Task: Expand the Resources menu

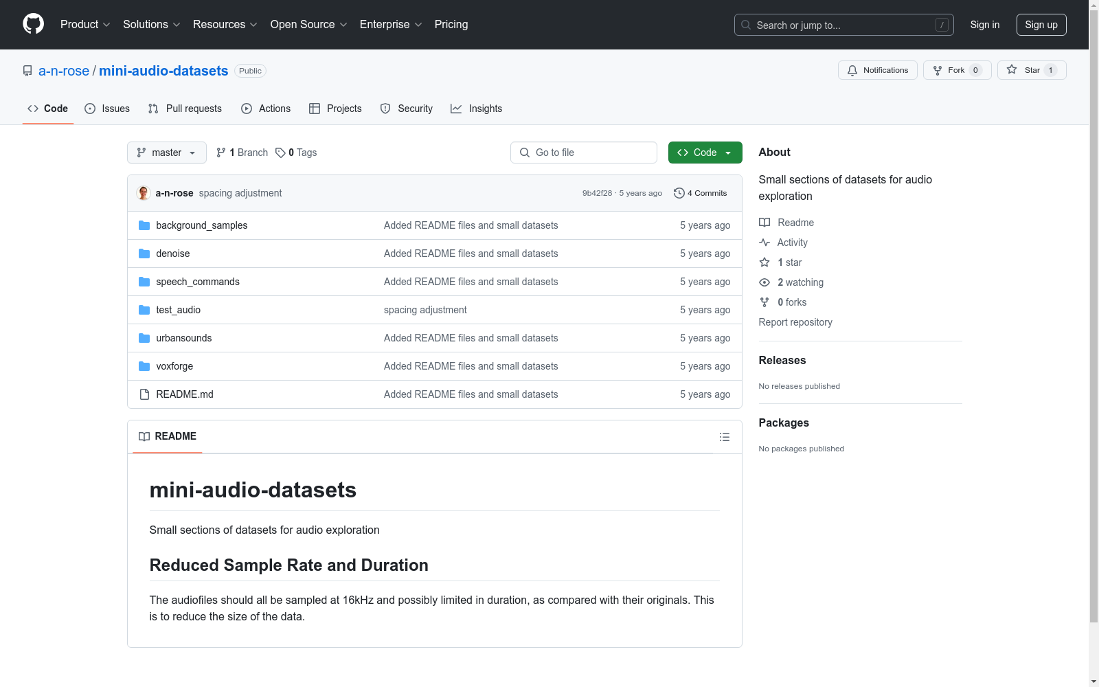Action: pos(225,25)
